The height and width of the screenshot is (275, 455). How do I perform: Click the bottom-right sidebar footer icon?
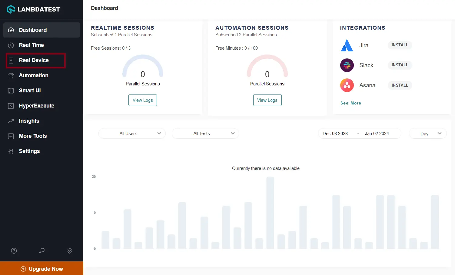pyautogui.click(x=70, y=251)
